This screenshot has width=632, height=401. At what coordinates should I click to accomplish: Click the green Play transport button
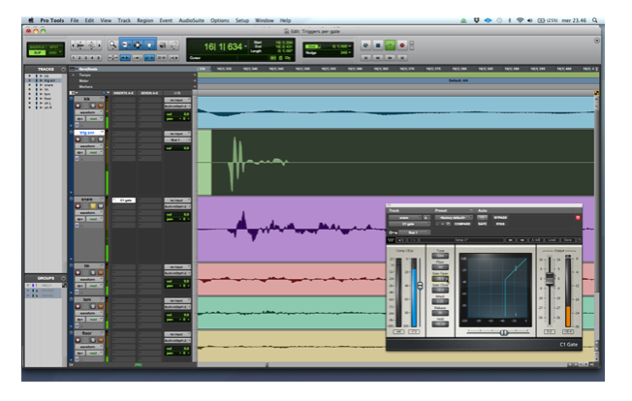[390, 46]
